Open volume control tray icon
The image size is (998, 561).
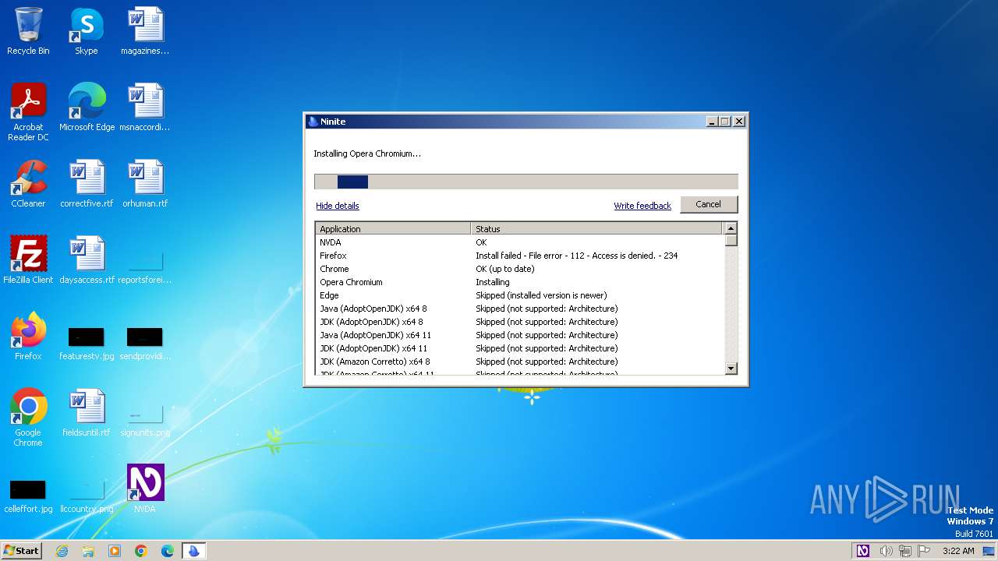pyautogui.click(x=886, y=551)
